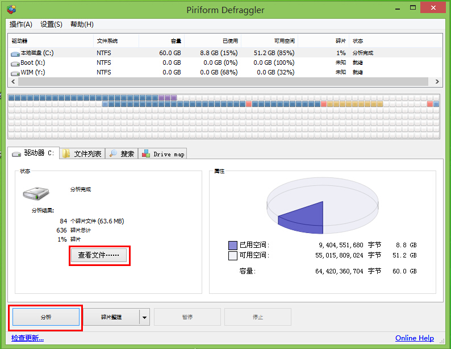Click the 55,015,809,024 bytes value
Screen dimensions: 451x349
pos(340,255)
